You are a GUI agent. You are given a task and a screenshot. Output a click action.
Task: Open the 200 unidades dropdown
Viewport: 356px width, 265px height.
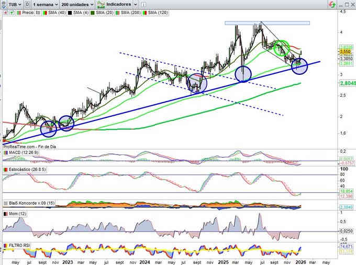click(x=76, y=4)
